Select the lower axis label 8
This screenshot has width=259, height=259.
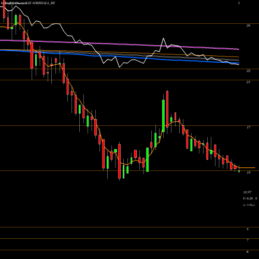pyautogui.click(x=248, y=229)
